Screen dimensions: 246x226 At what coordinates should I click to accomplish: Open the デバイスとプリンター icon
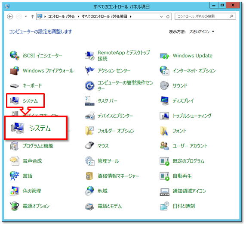click(x=89, y=116)
